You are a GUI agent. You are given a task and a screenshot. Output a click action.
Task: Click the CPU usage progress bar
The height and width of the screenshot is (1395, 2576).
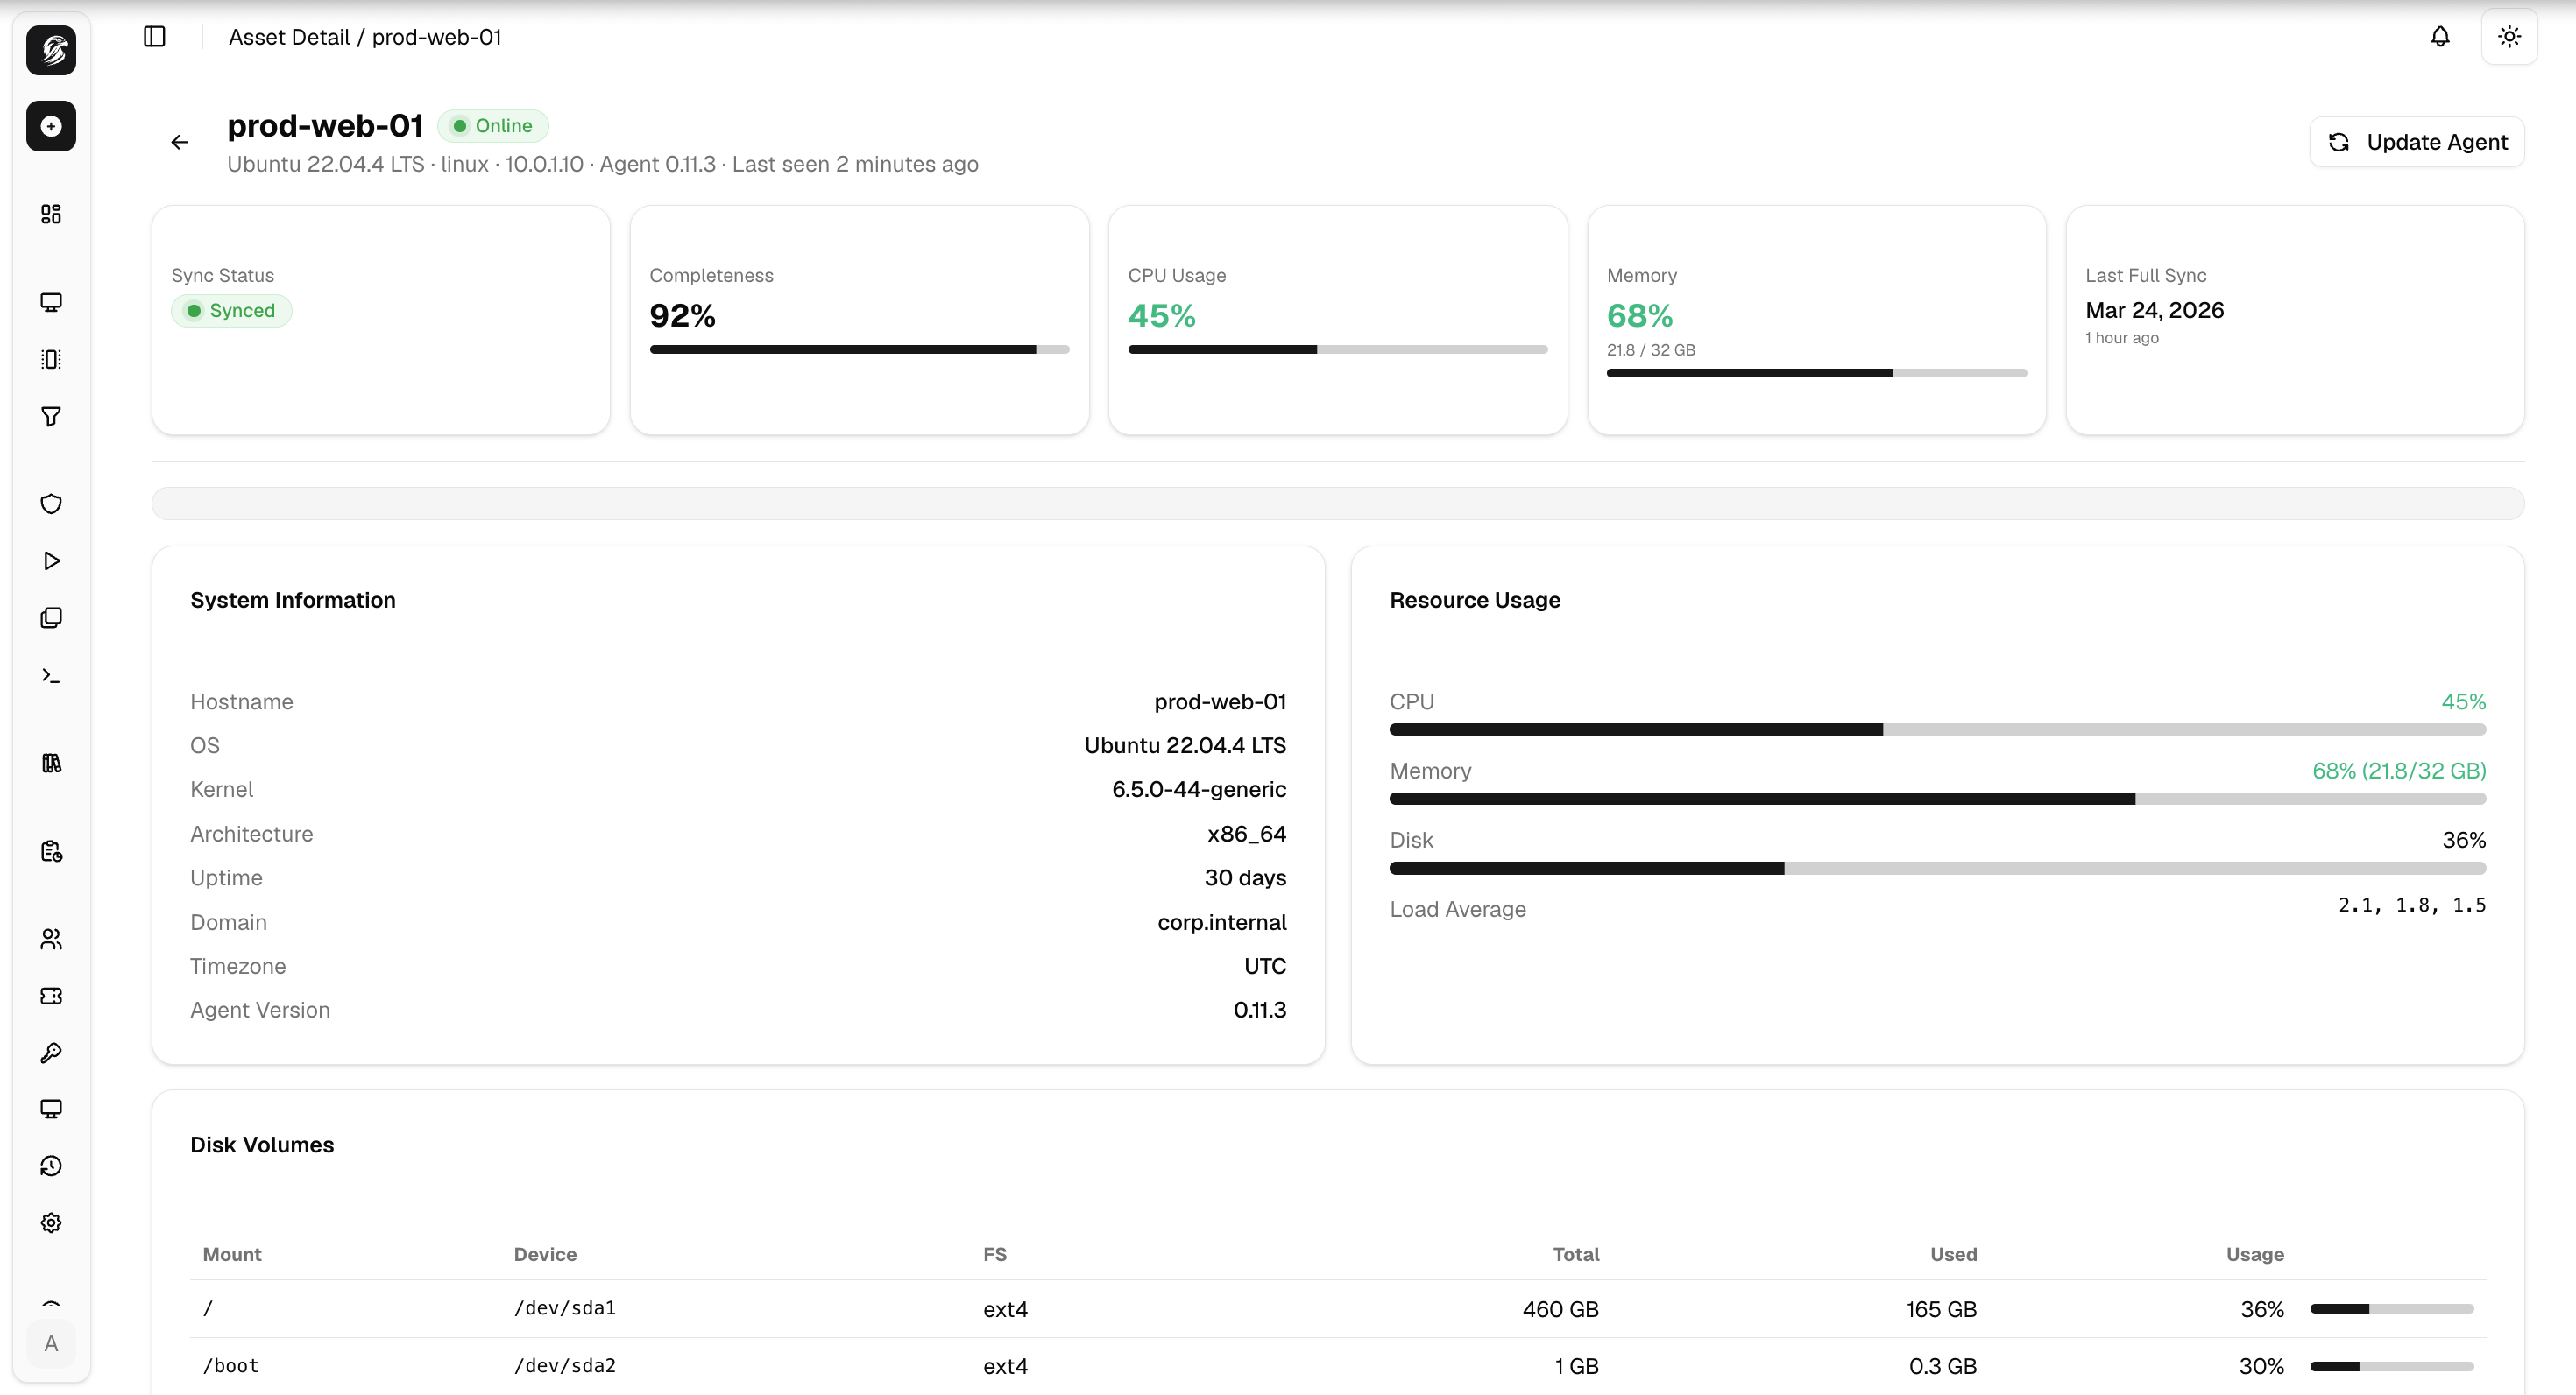[x=1337, y=349]
